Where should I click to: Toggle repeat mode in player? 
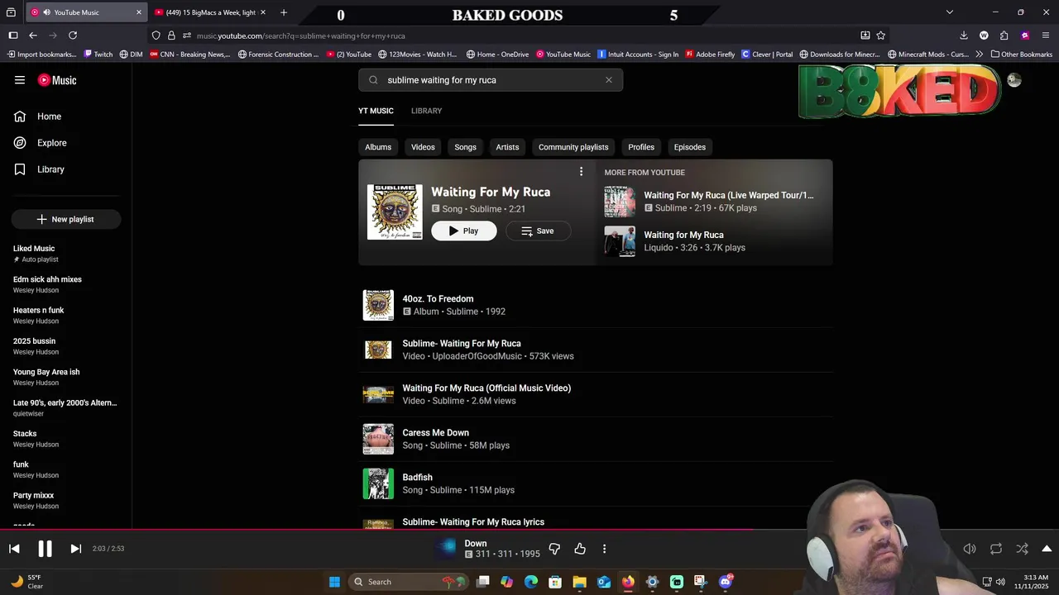point(996,549)
